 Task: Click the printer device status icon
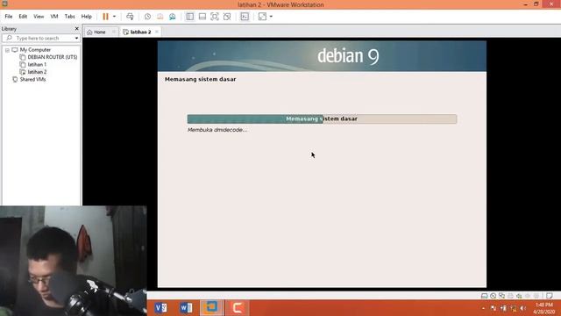coord(510,296)
